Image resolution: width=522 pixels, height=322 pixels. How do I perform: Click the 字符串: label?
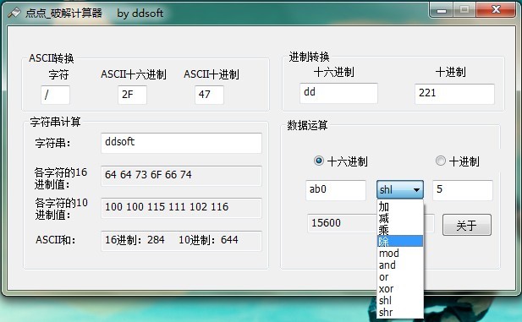[53, 144]
